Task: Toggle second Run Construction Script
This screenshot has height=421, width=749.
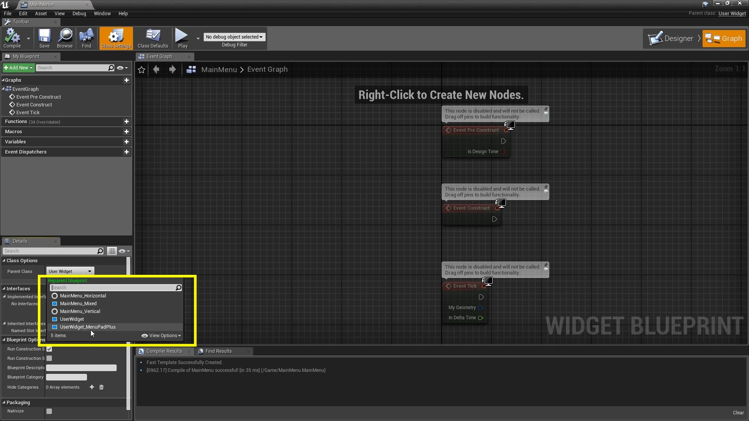Action: point(50,358)
